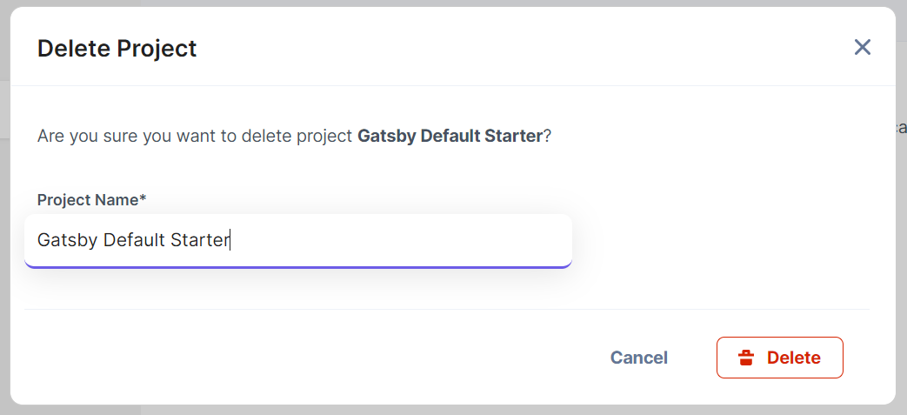Cancel the project deletion
The width and height of the screenshot is (907, 415).
pyautogui.click(x=639, y=358)
